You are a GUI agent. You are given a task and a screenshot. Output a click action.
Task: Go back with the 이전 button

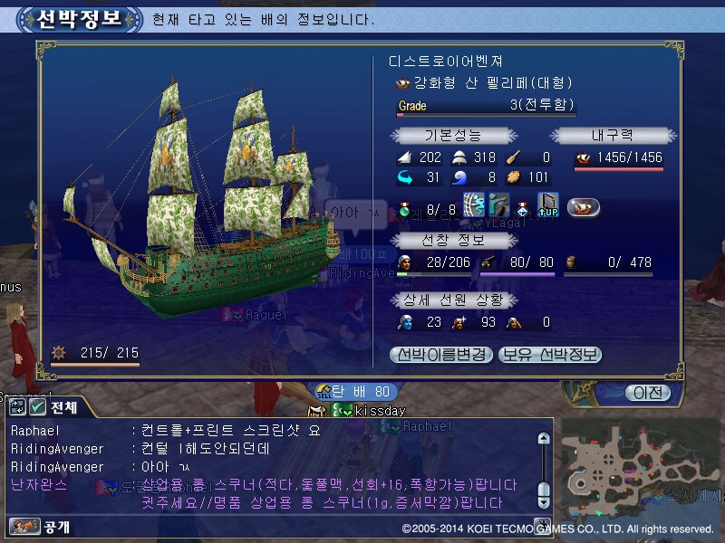[648, 393]
